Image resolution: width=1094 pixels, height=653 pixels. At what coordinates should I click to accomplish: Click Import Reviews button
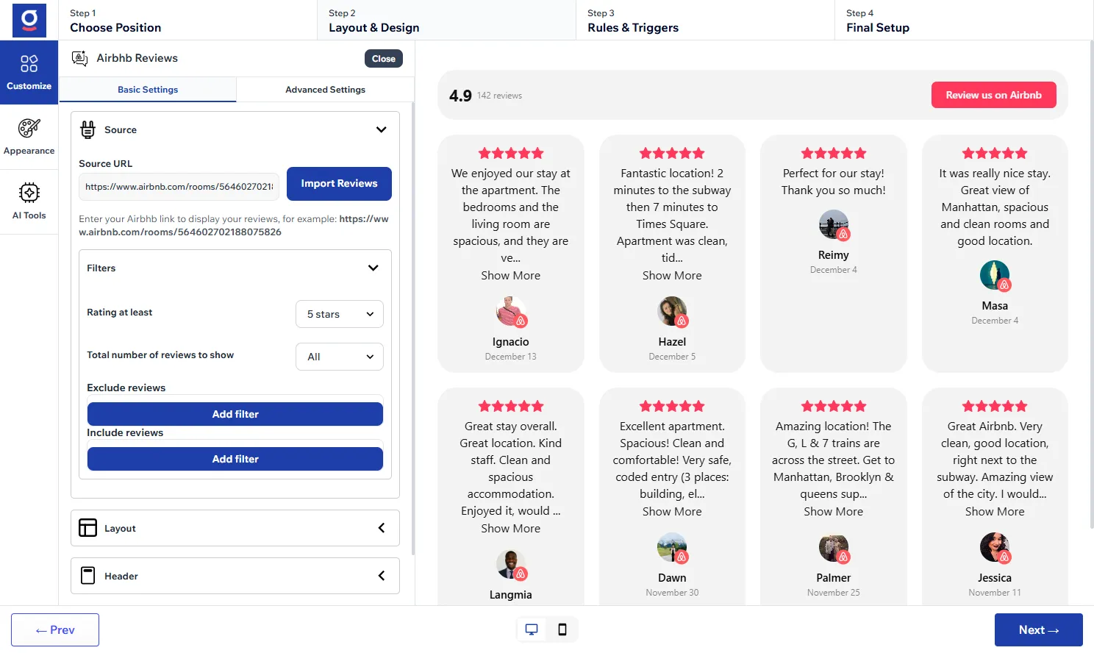click(x=339, y=184)
